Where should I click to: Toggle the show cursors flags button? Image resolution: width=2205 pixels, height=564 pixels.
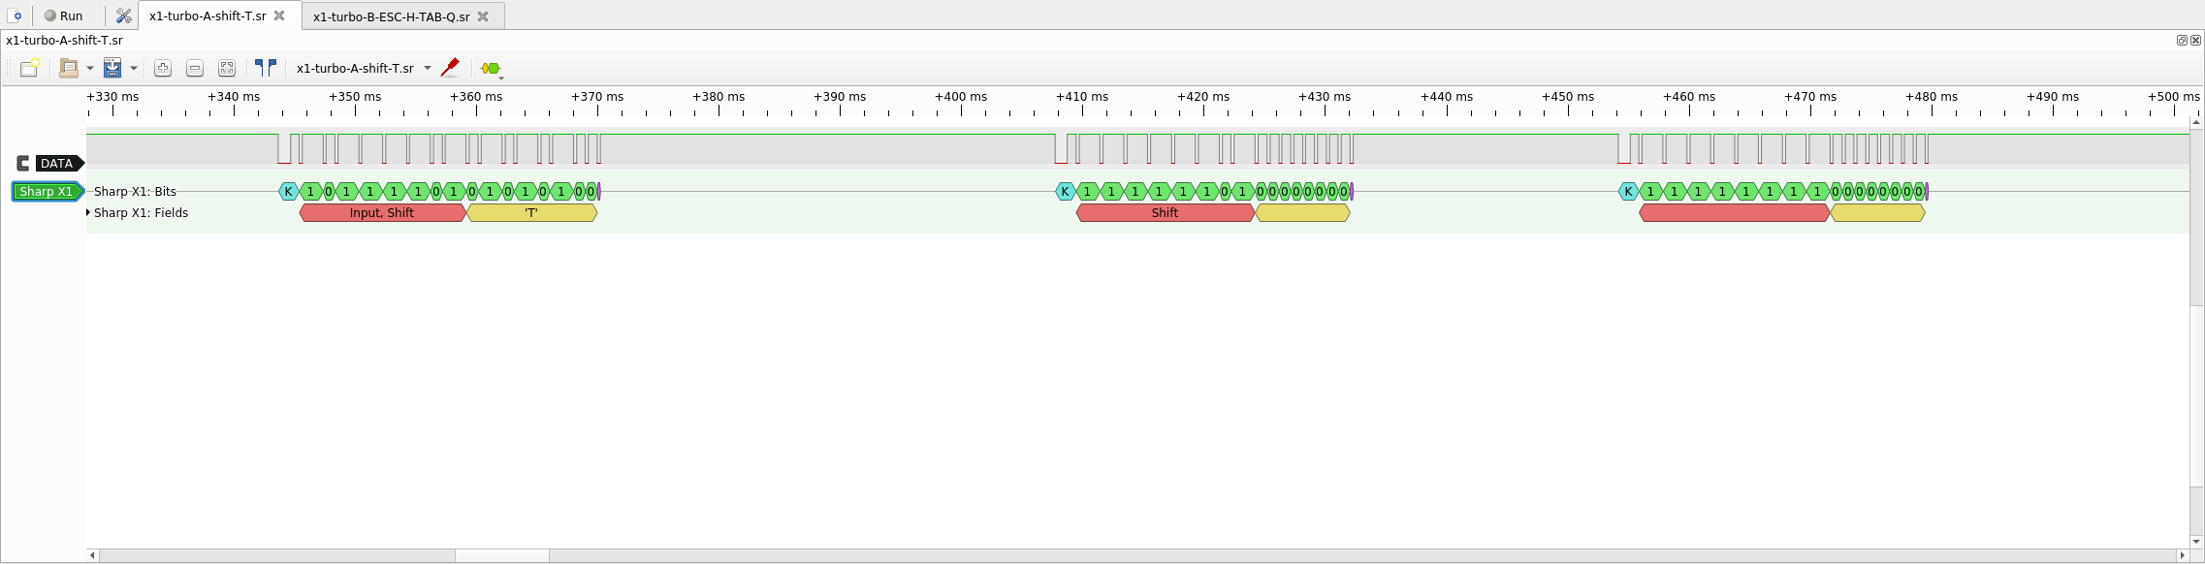(x=266, y=68)
